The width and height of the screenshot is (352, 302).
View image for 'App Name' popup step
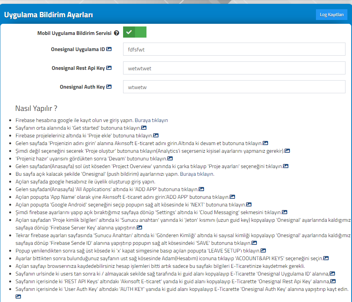click(232, 197)
